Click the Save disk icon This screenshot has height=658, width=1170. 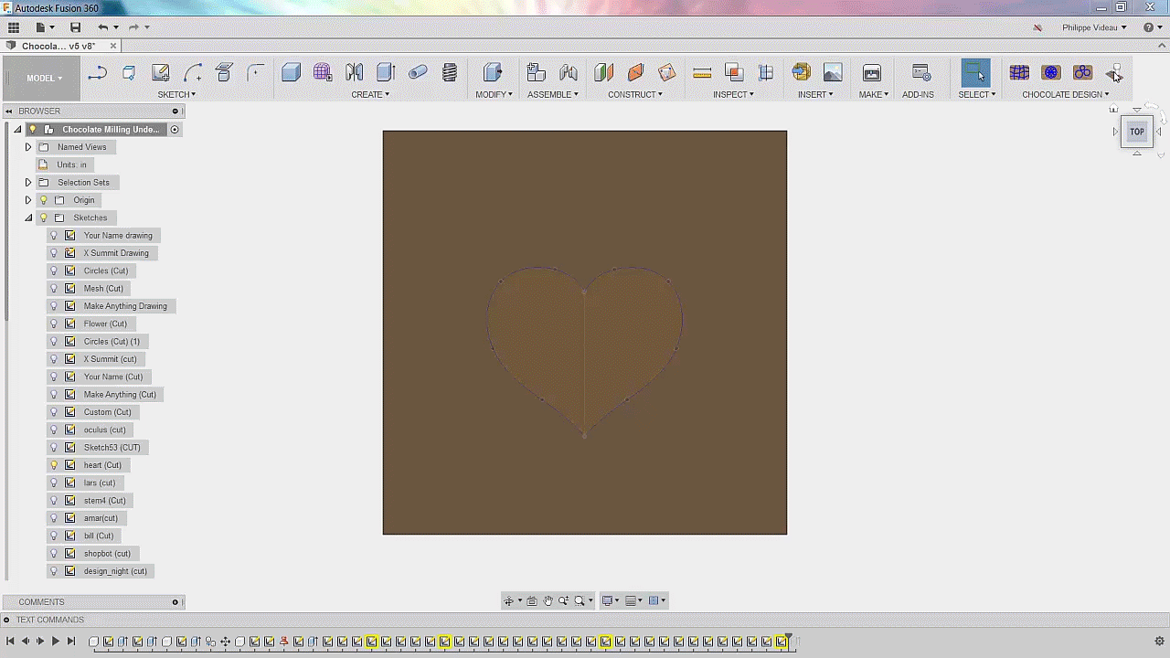click(x=75, y=27)
